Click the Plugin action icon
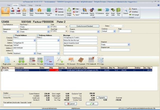 (x=7, y=61)
